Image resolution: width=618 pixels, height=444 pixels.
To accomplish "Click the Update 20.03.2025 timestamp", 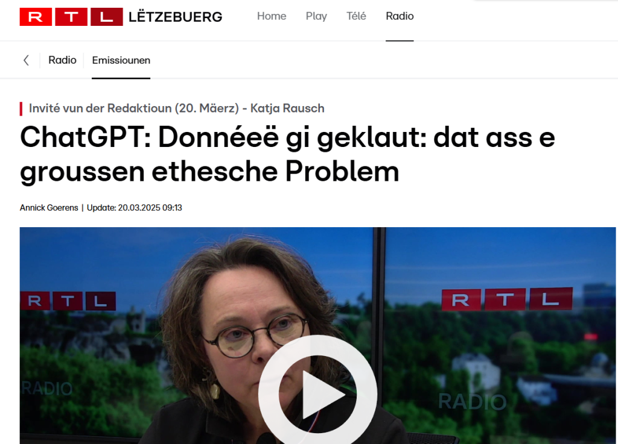I will pos(135,208).
